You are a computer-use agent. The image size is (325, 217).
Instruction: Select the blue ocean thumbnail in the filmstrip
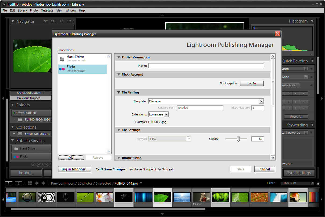coord(182,197)
